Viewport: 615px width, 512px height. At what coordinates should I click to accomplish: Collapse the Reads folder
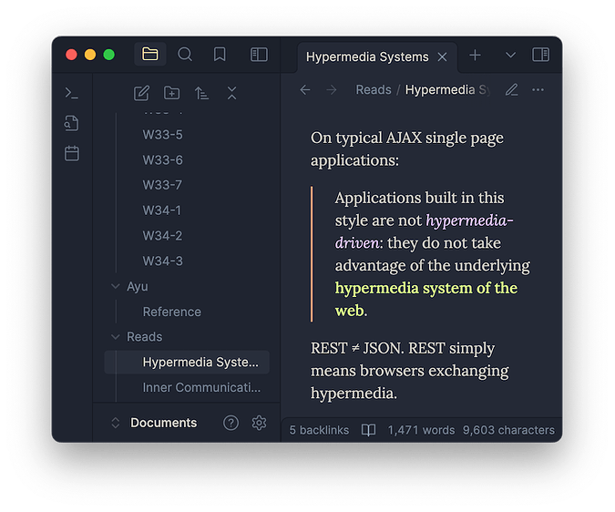pos(116,337)
